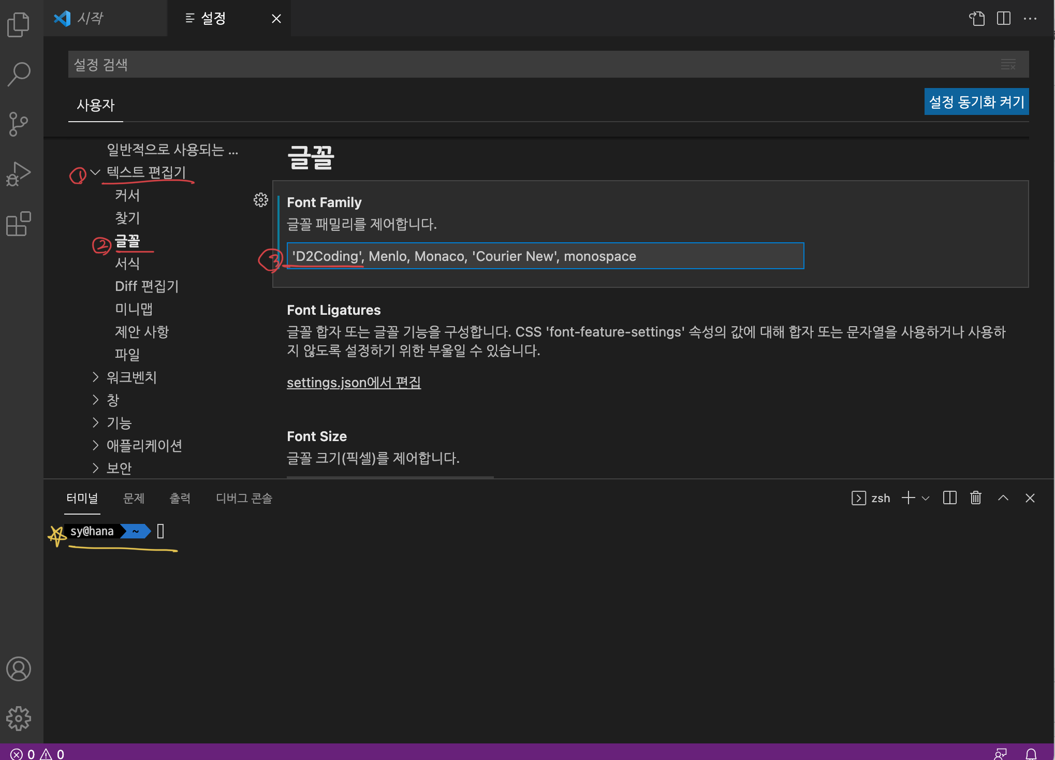Click the Font Family text input
The image size is (1055, 760).
[x=545, y=256]
